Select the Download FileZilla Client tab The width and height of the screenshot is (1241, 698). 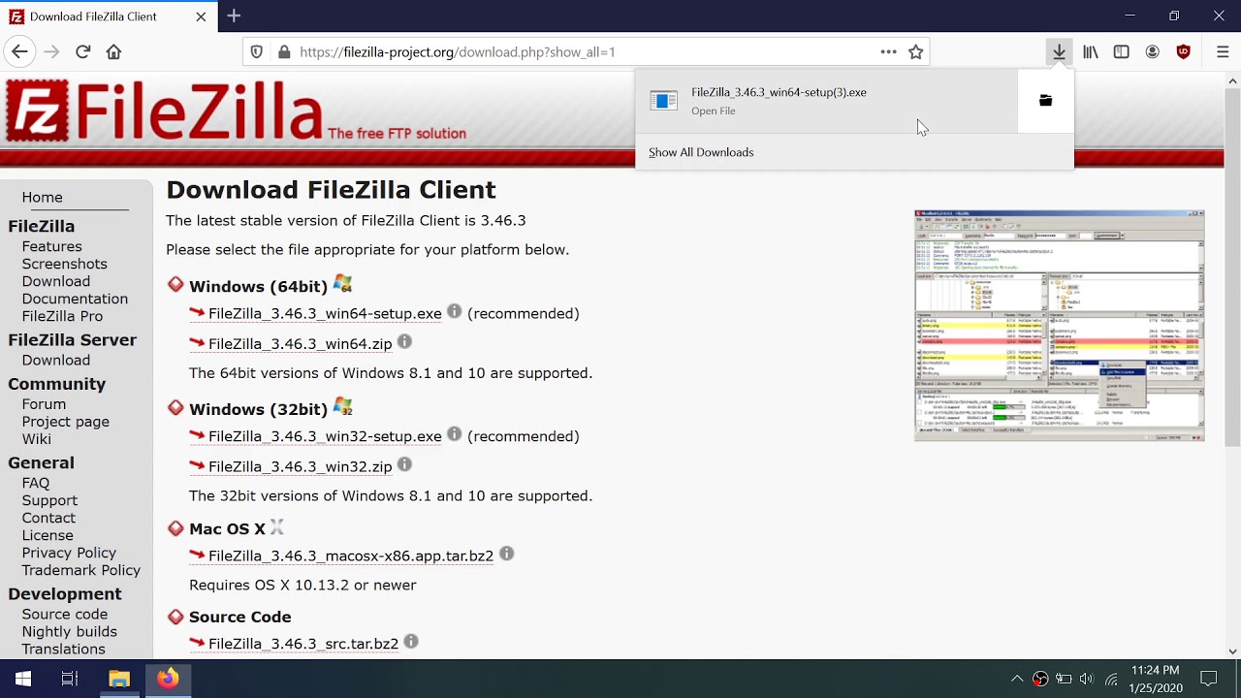coord(108,16)
